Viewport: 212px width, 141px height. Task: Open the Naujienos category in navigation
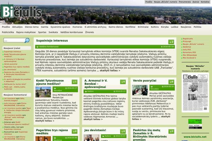click(x=186, y=27)
